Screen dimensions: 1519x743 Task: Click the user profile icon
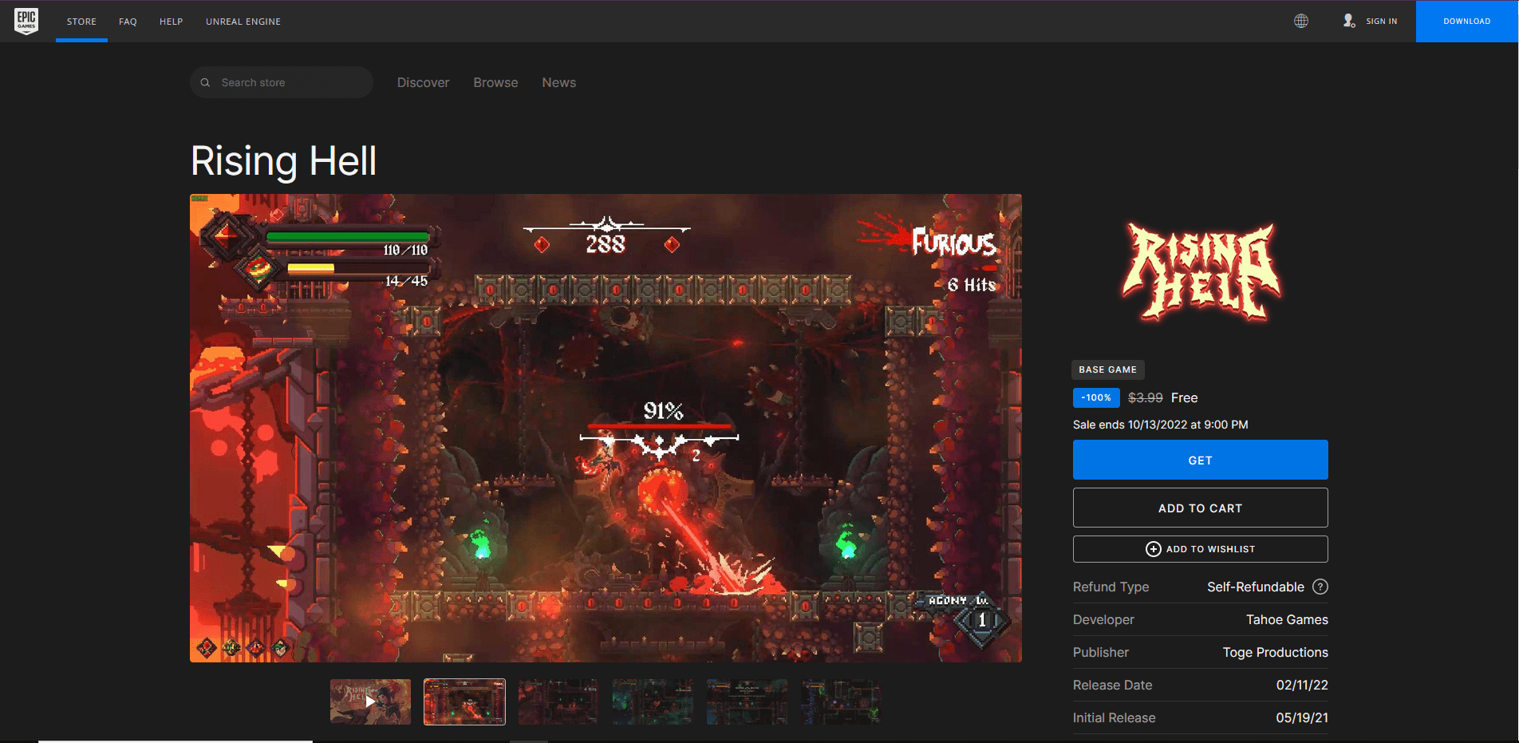(x=1349, y=22)
